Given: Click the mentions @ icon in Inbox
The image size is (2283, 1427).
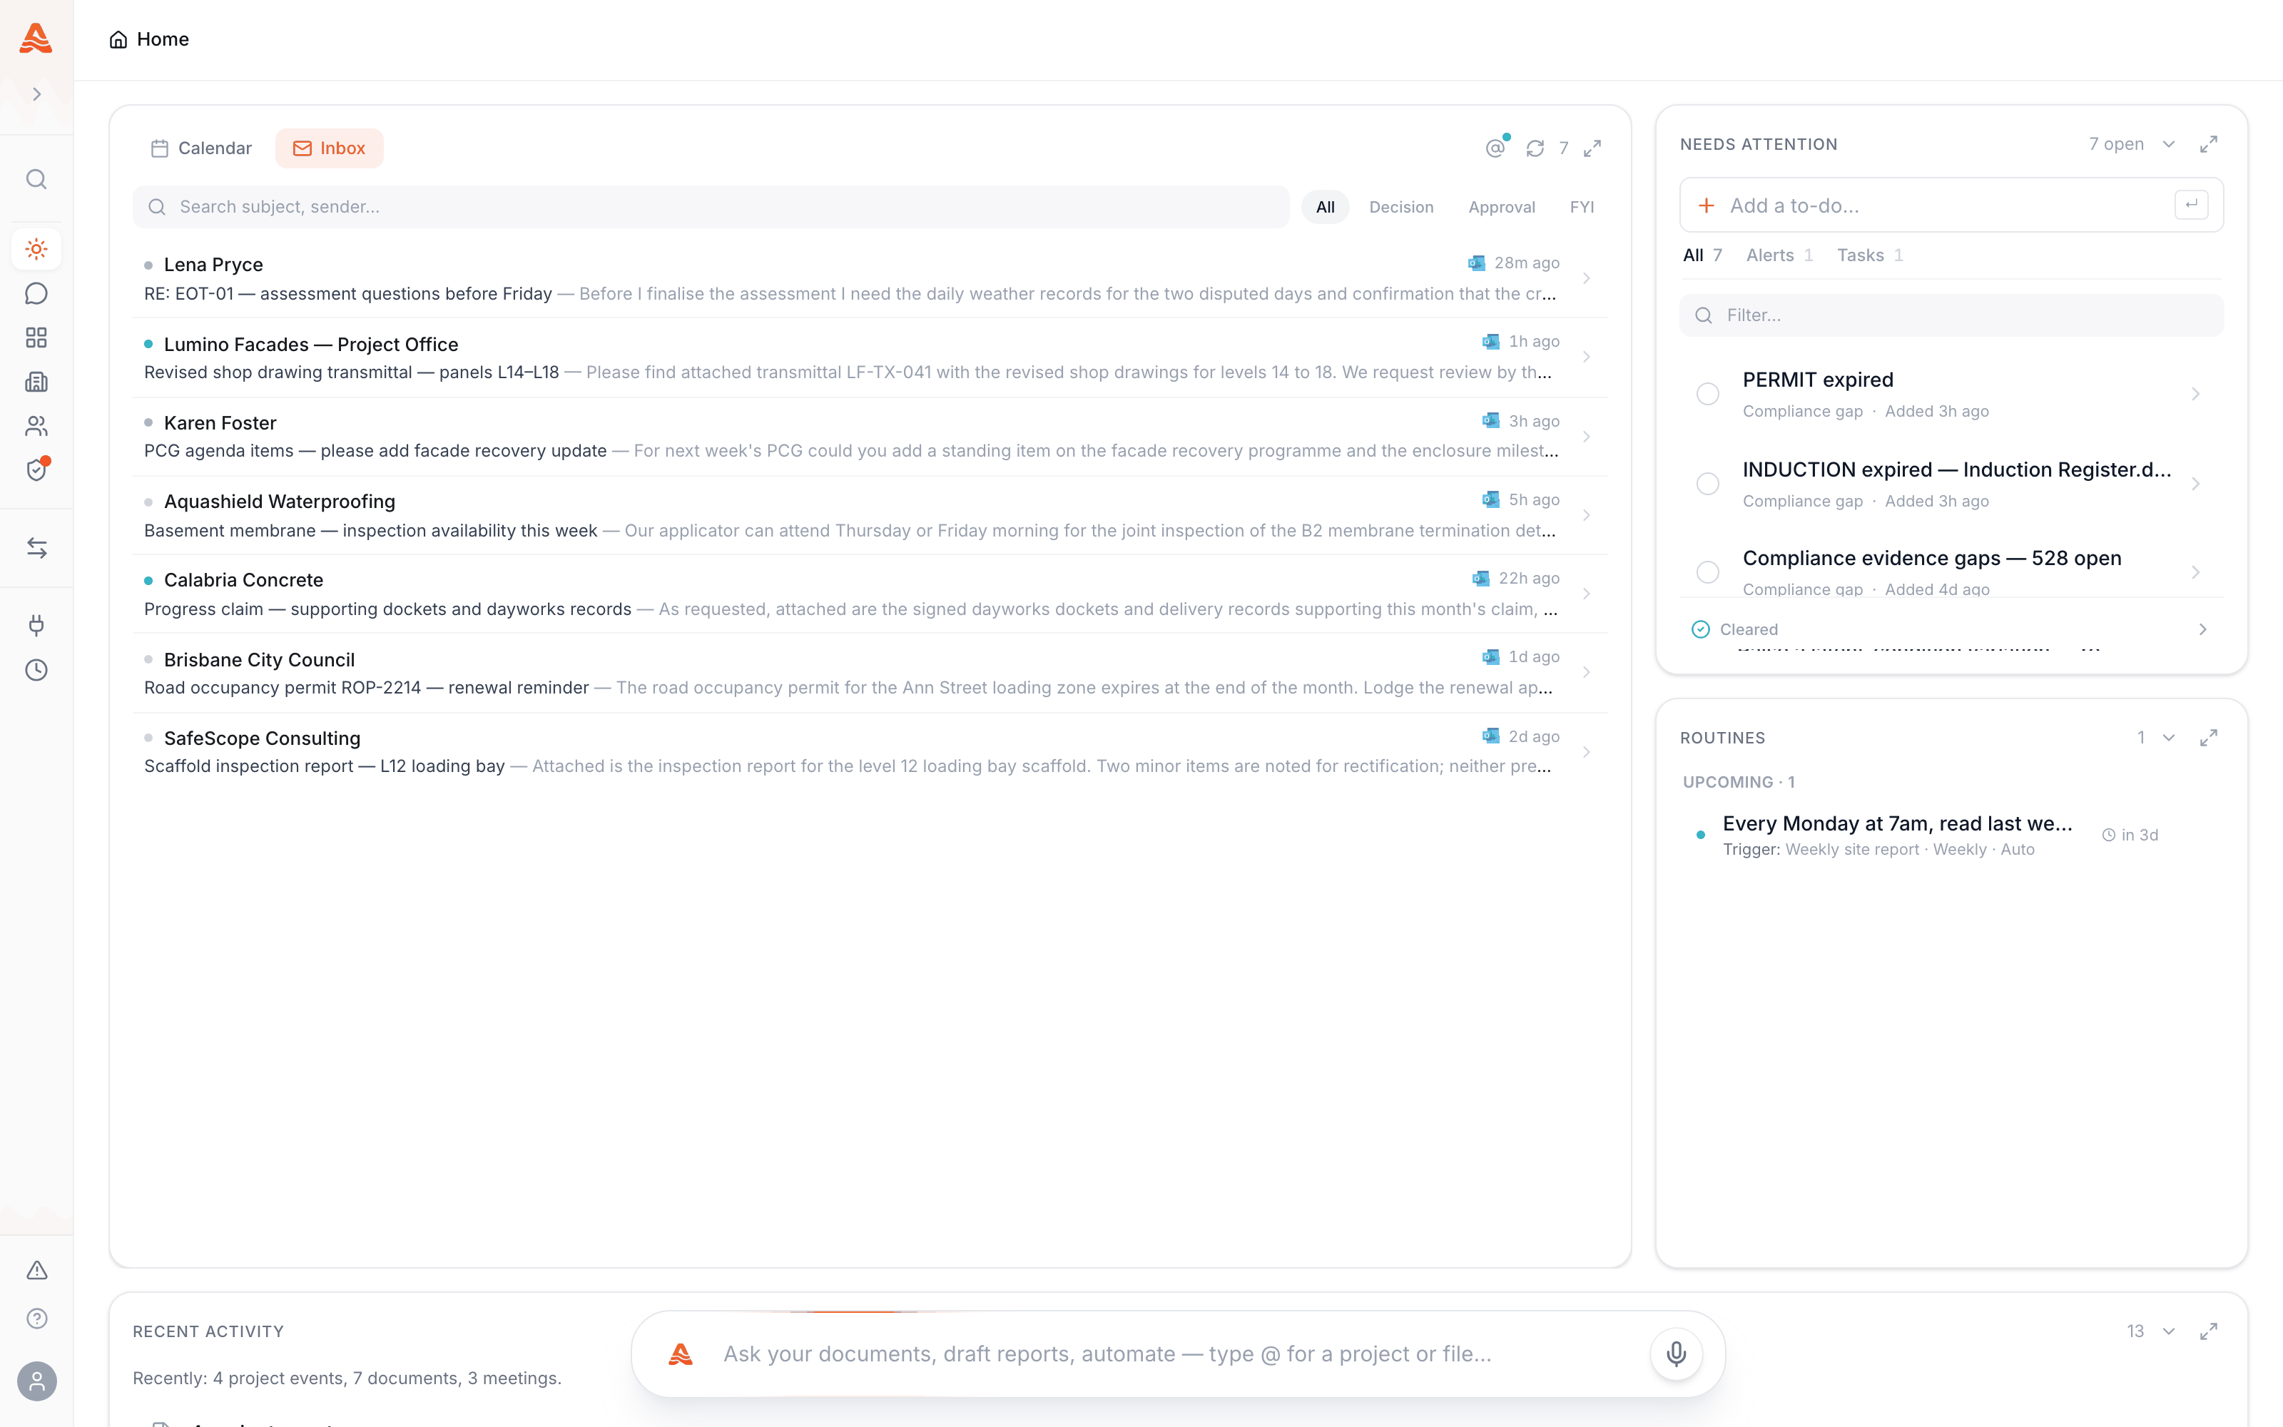Looking at the screenshot, I should (x=1495, y=148).
